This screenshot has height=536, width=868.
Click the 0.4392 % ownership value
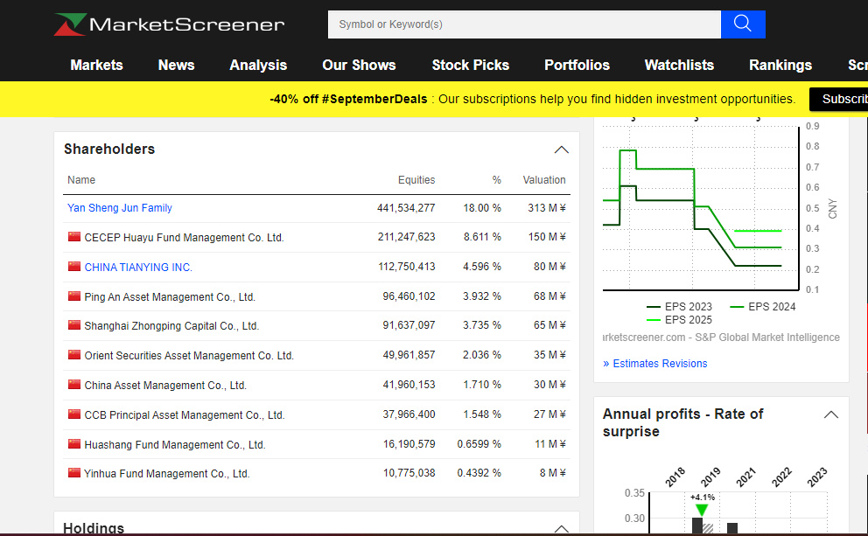pos(479,473)
